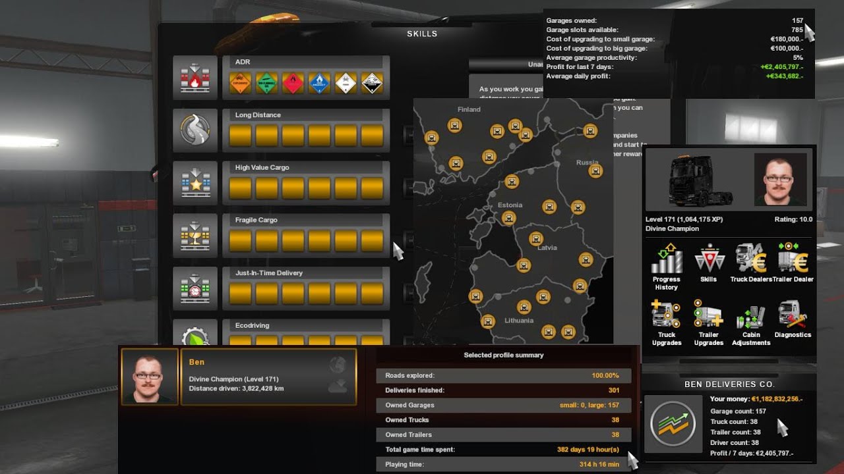This screenshot has width=844, height=474.
Task: Open Trailer Upgrades
Action: click(709, 323)
